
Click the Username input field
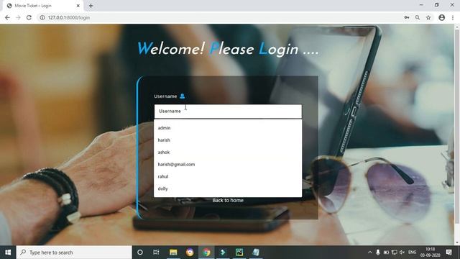228,112
